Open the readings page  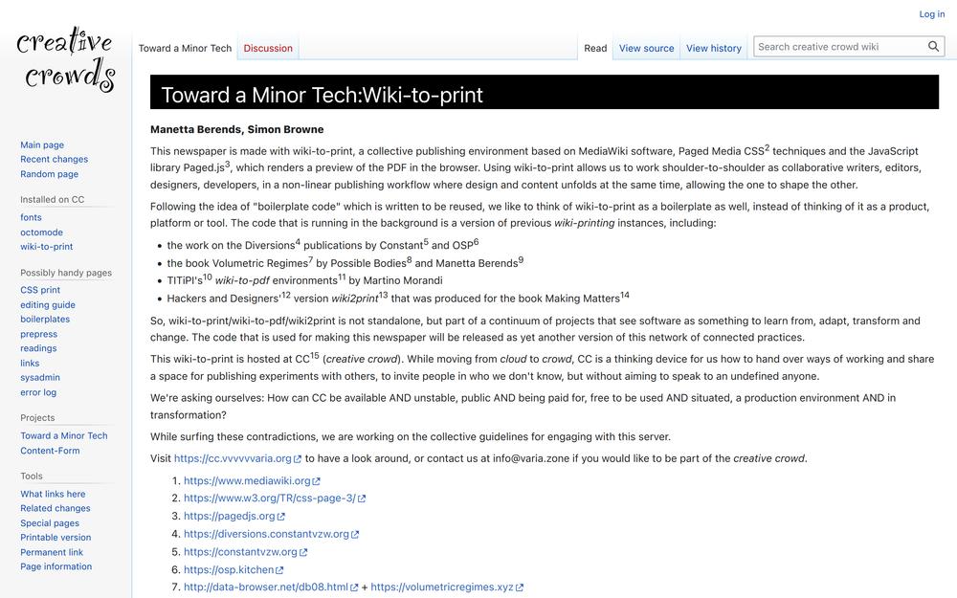[x=38, y=348]
